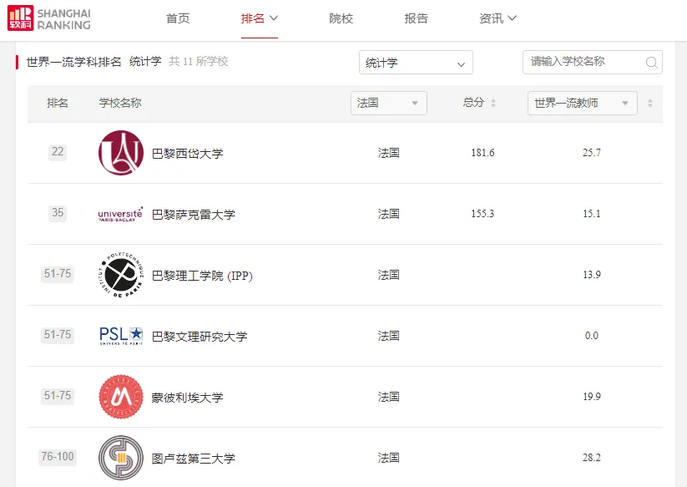Open the 报告 reports page
The image size is (687, 487).
pyautogui.click(x=416, y=18)
